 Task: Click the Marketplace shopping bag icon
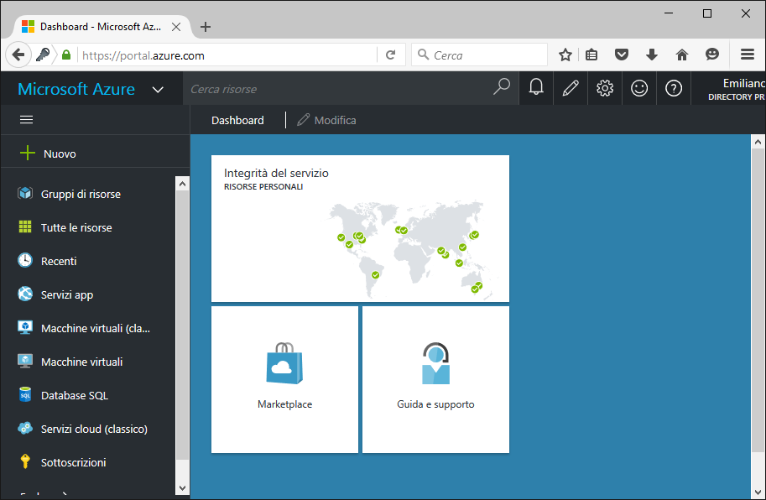point(284,362)
